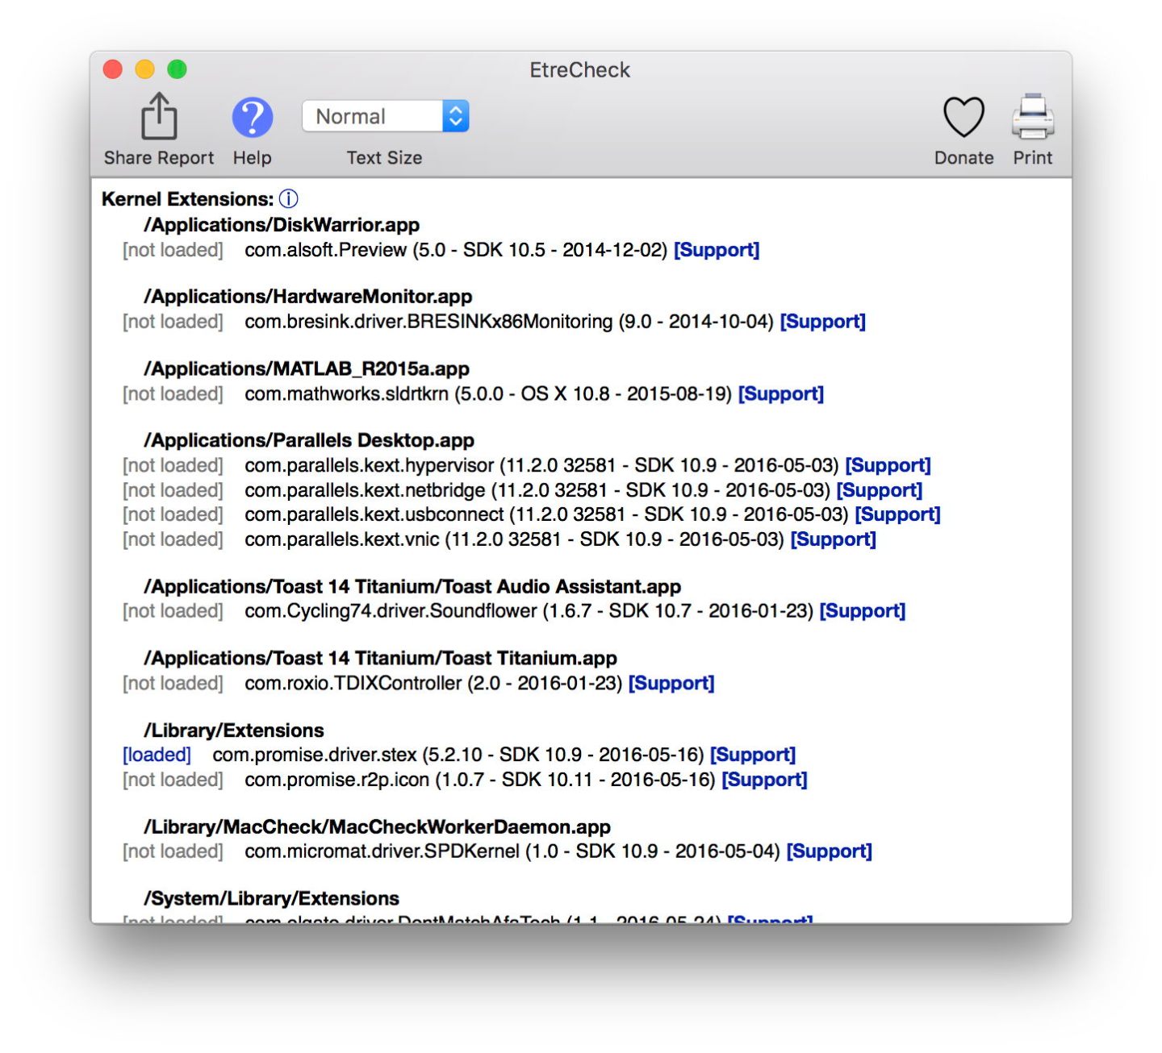The height and width of the screenshot is (1053, 1162).
Task: Open the Support link for parallels.kext.hypervisor
Action: coord(888,466)
